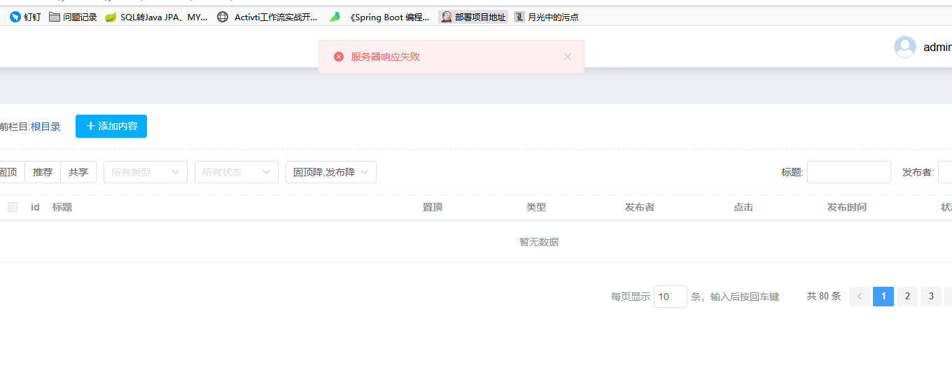Click the page size input showing 10
The image size is (952, 384).
click(x=671, y=297)
